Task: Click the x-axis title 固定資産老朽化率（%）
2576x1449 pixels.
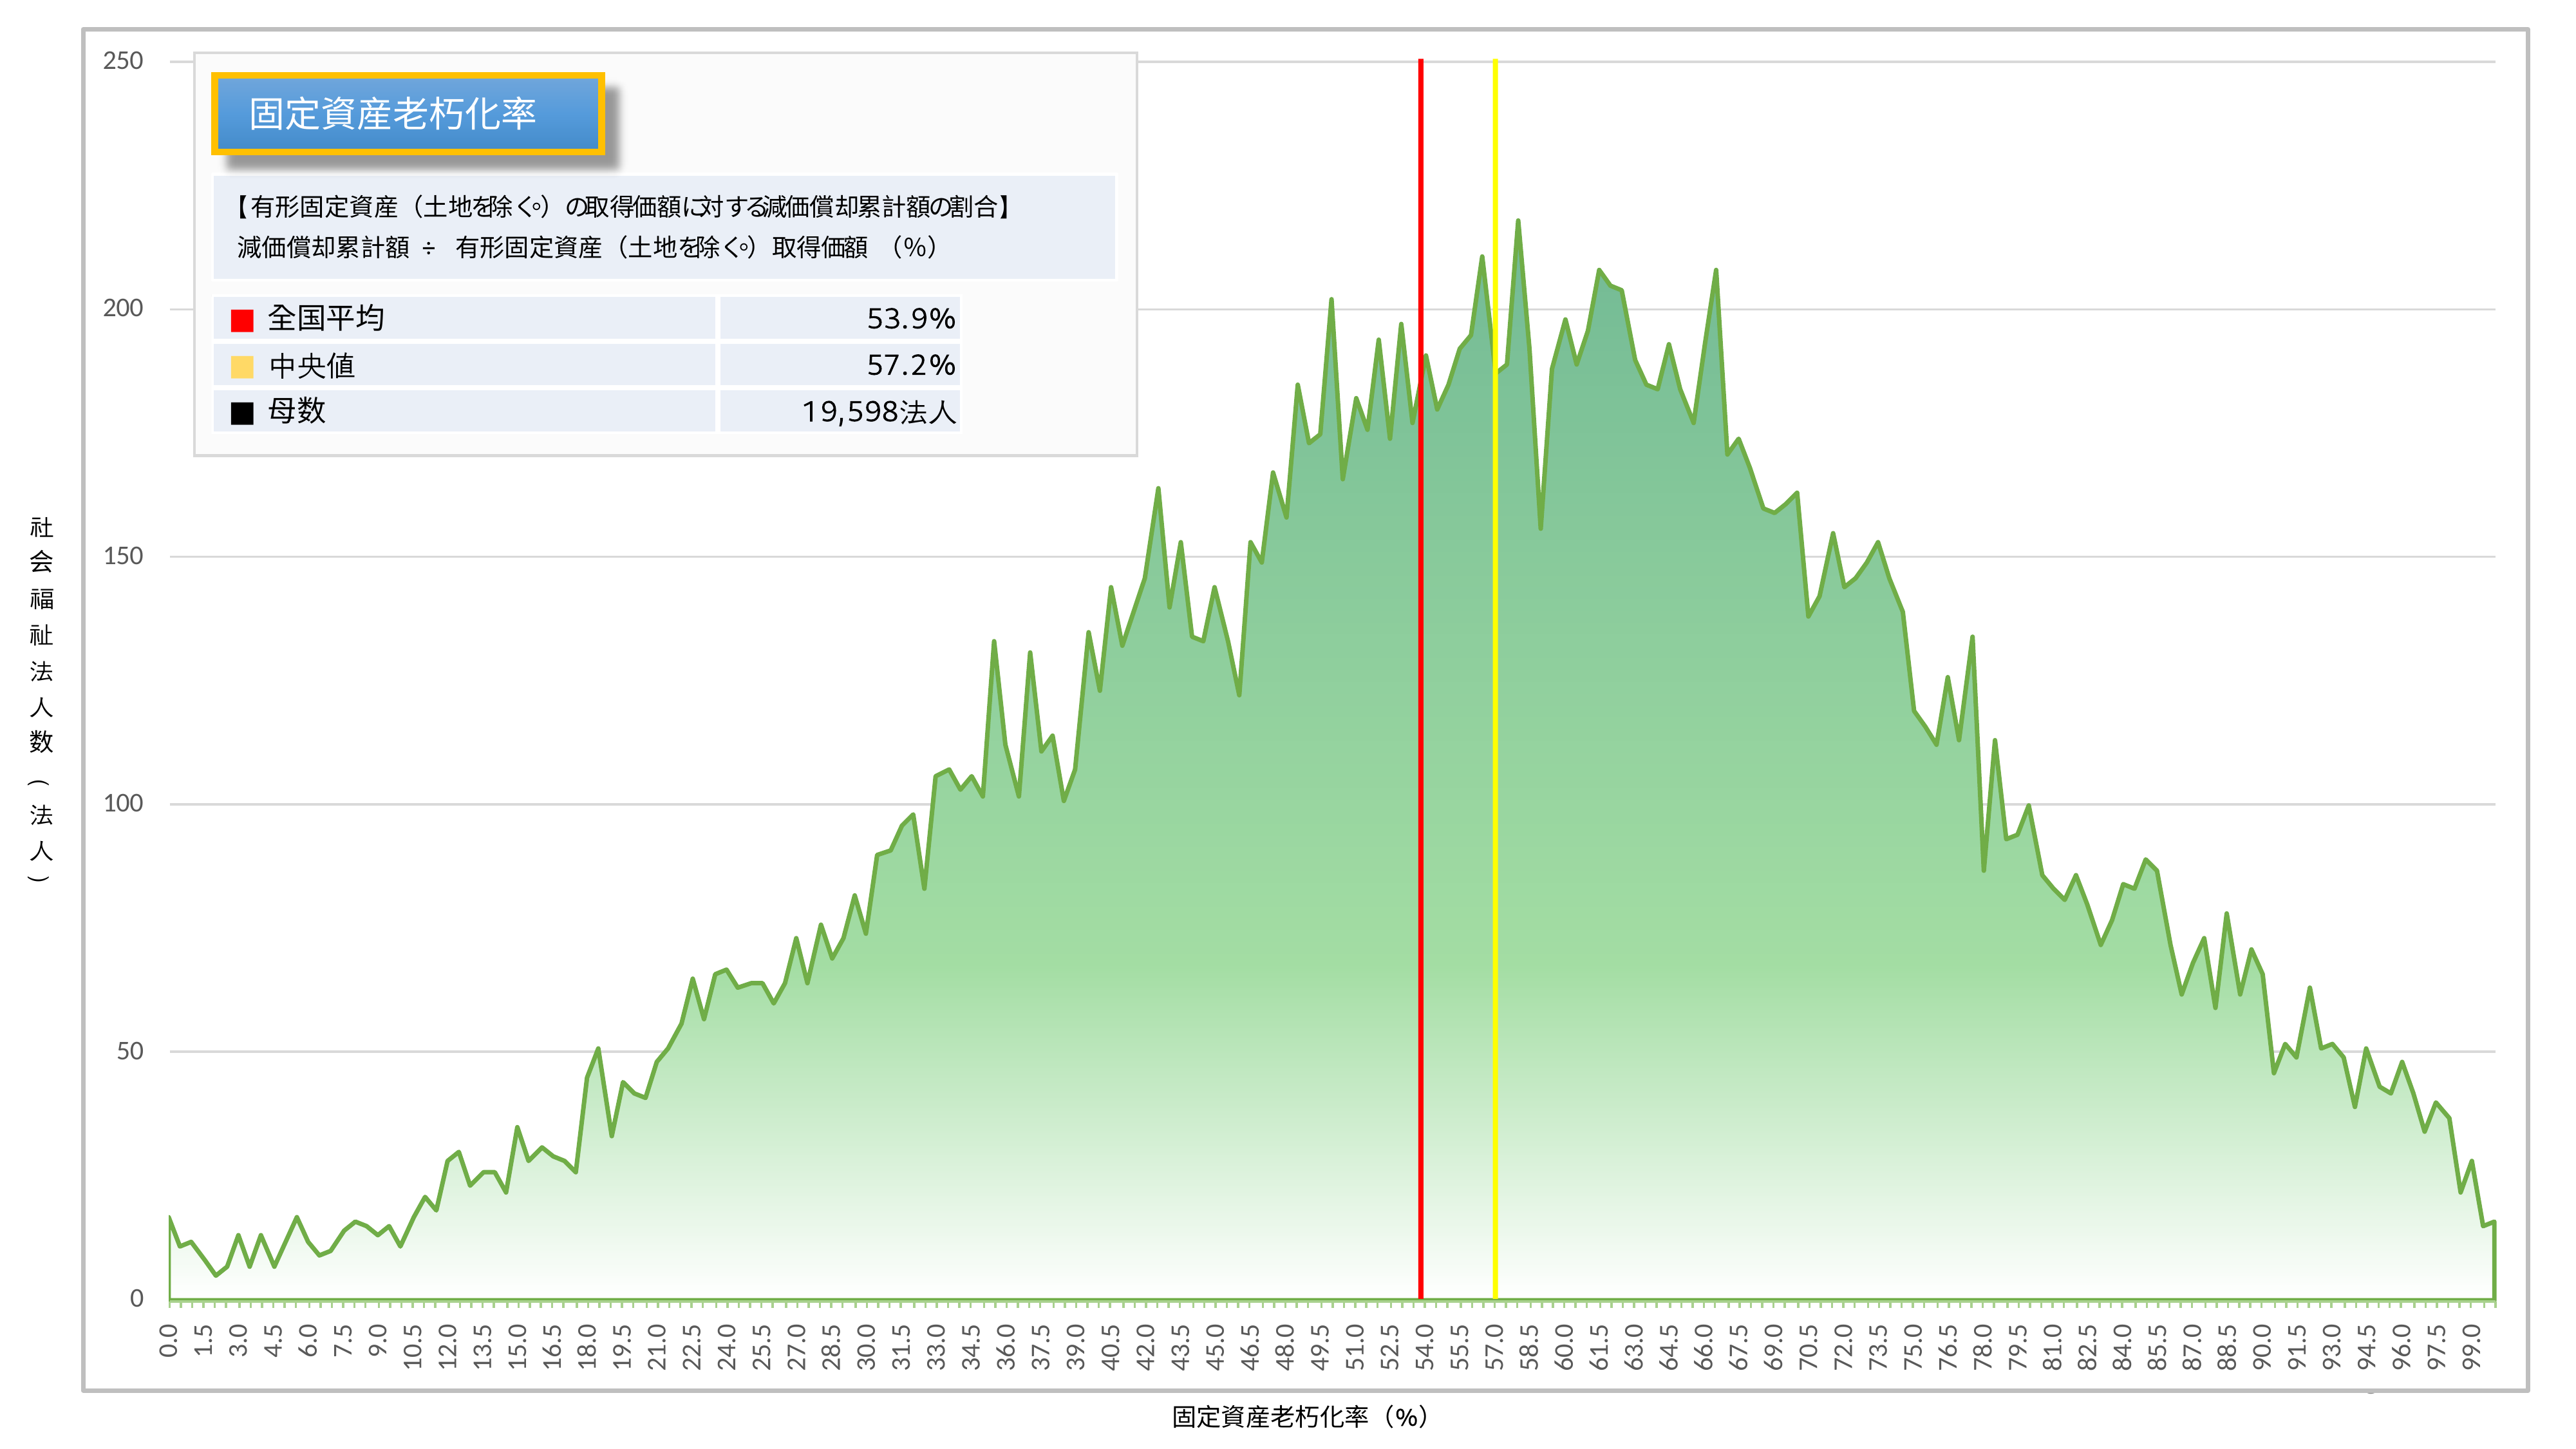Action: 1300,1417
